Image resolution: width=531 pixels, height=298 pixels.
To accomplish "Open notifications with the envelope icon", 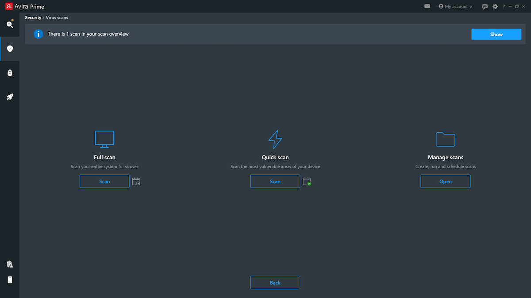I will point(427,6).
